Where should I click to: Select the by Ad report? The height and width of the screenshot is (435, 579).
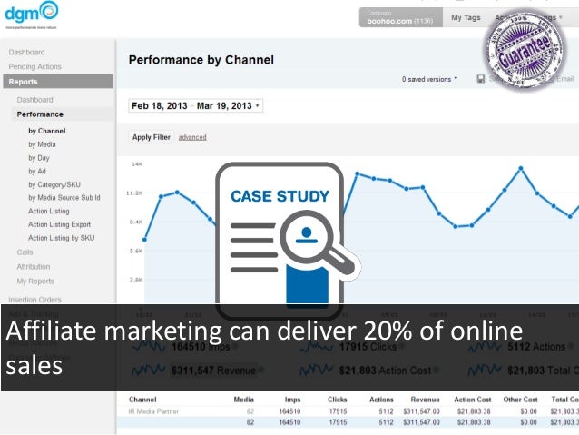(x=37, y=171)
